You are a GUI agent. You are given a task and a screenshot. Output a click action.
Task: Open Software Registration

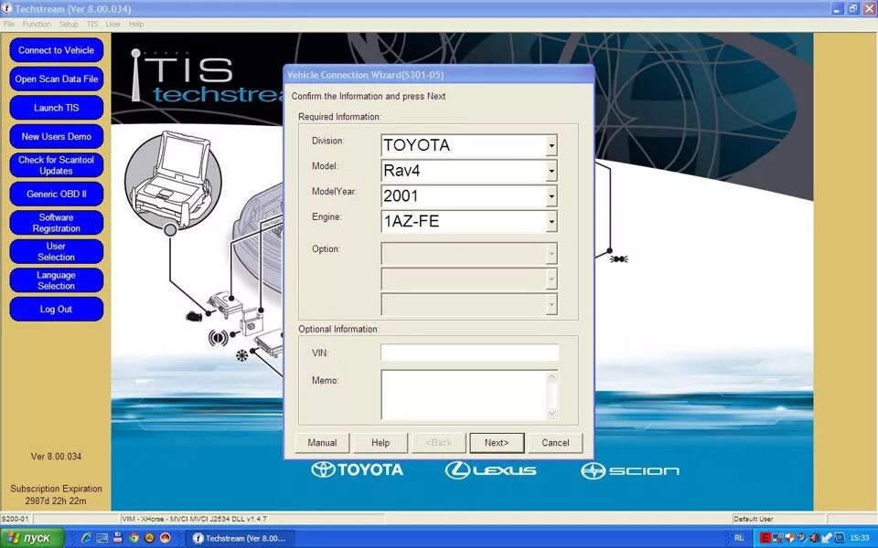coord(56,223)
